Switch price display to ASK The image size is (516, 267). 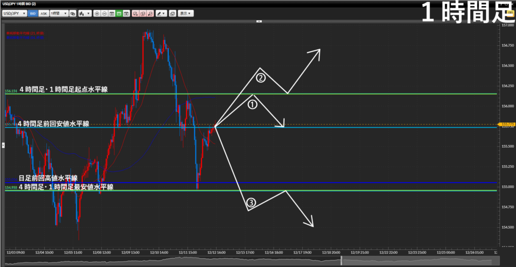pos(44,13)
